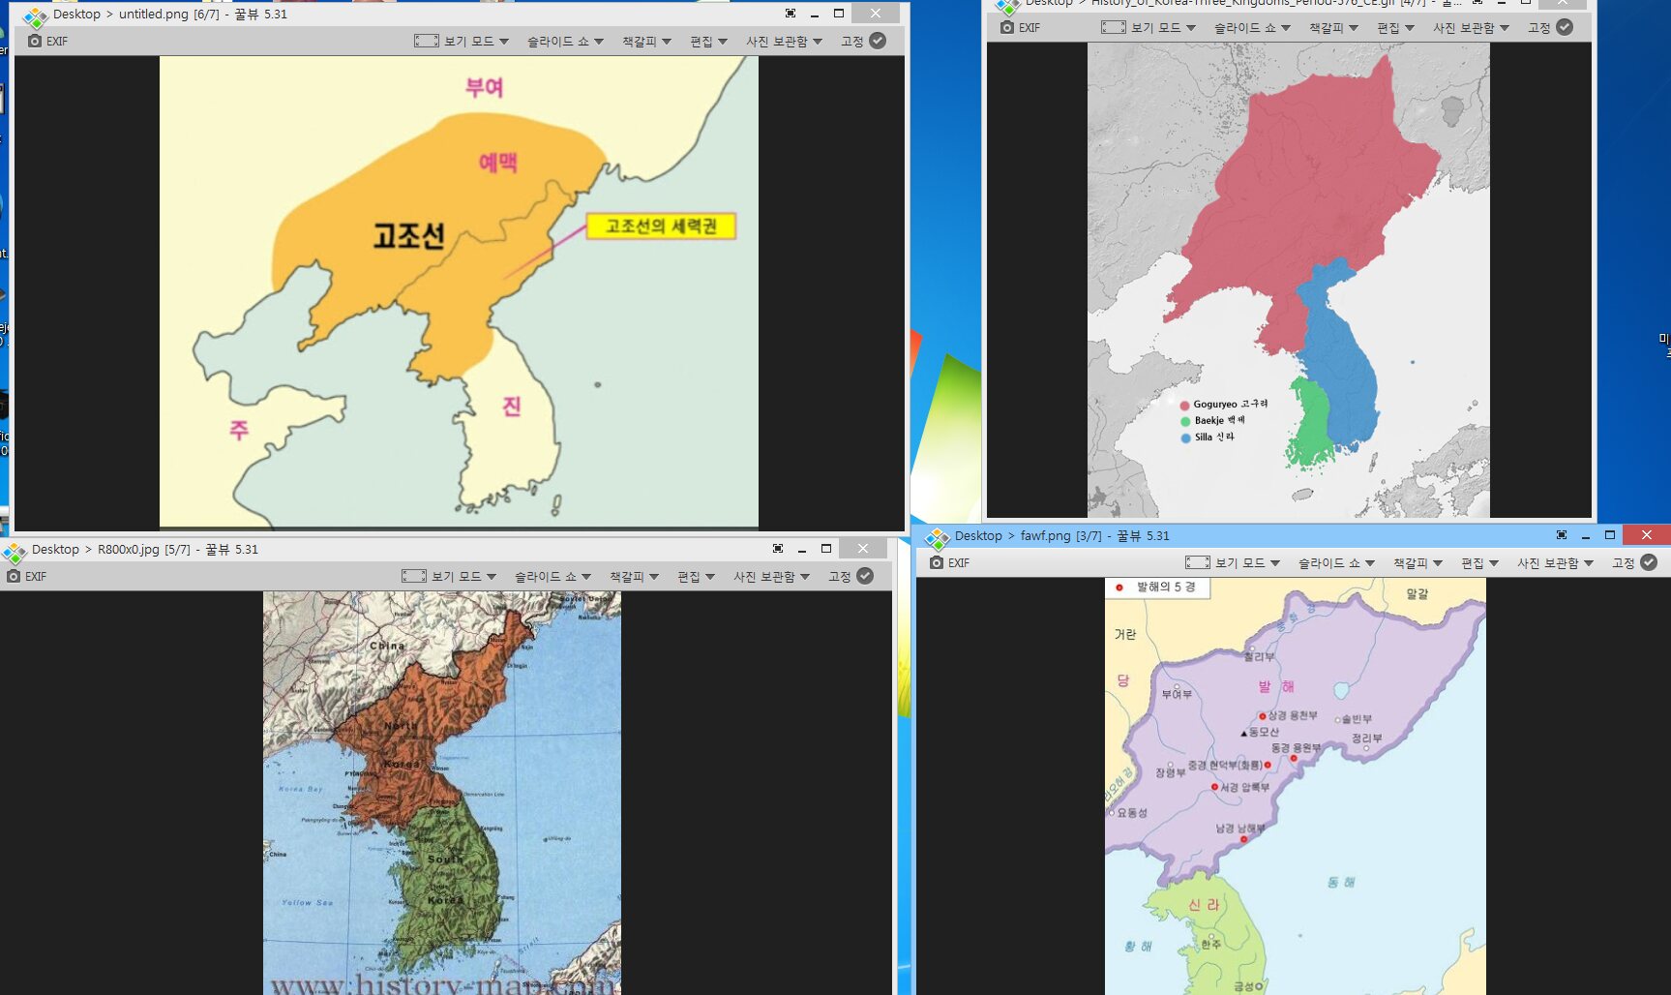Click the 고조선 map image in untitled.png

pos(459,291)
